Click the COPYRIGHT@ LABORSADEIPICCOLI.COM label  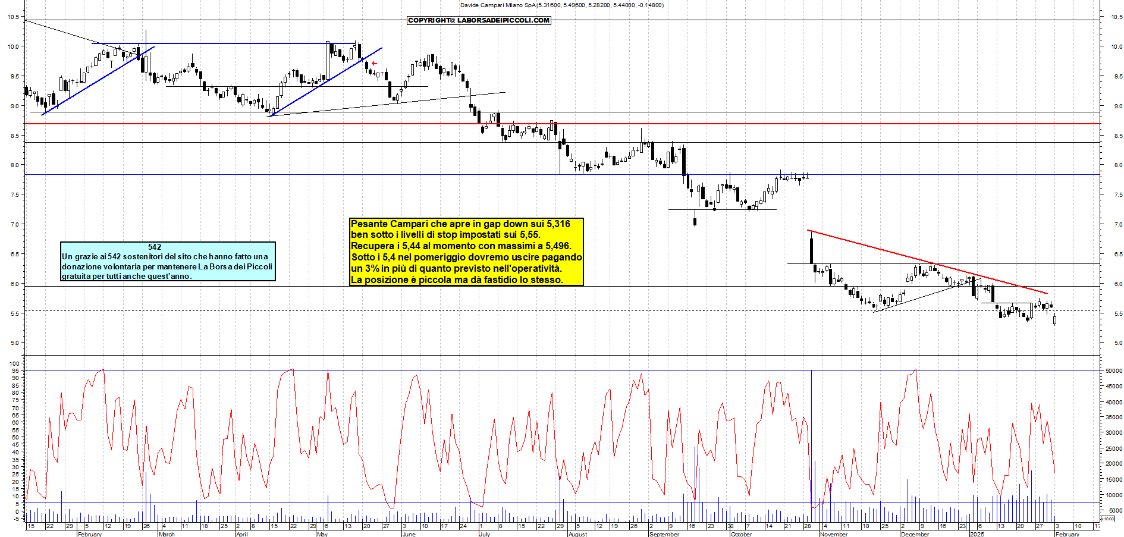(x=479, y=20)
